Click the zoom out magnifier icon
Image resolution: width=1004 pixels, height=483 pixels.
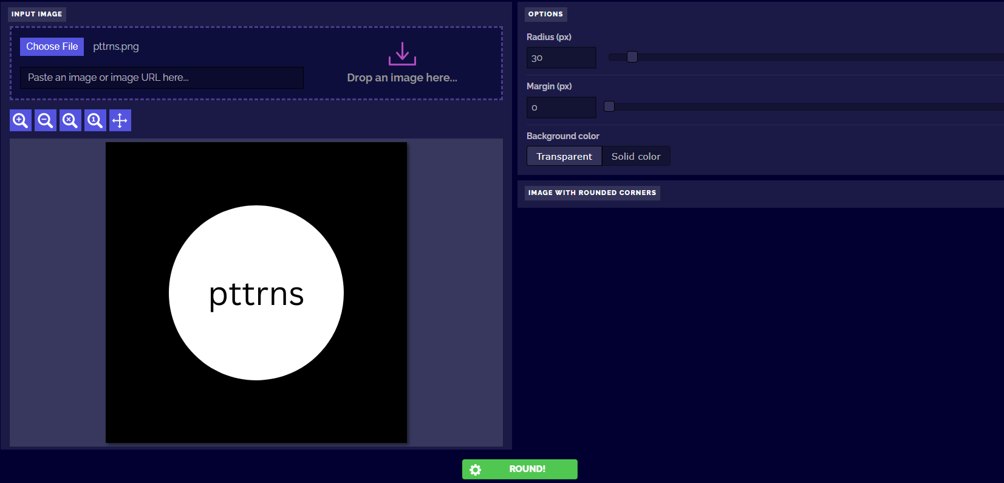pos(46,120)
